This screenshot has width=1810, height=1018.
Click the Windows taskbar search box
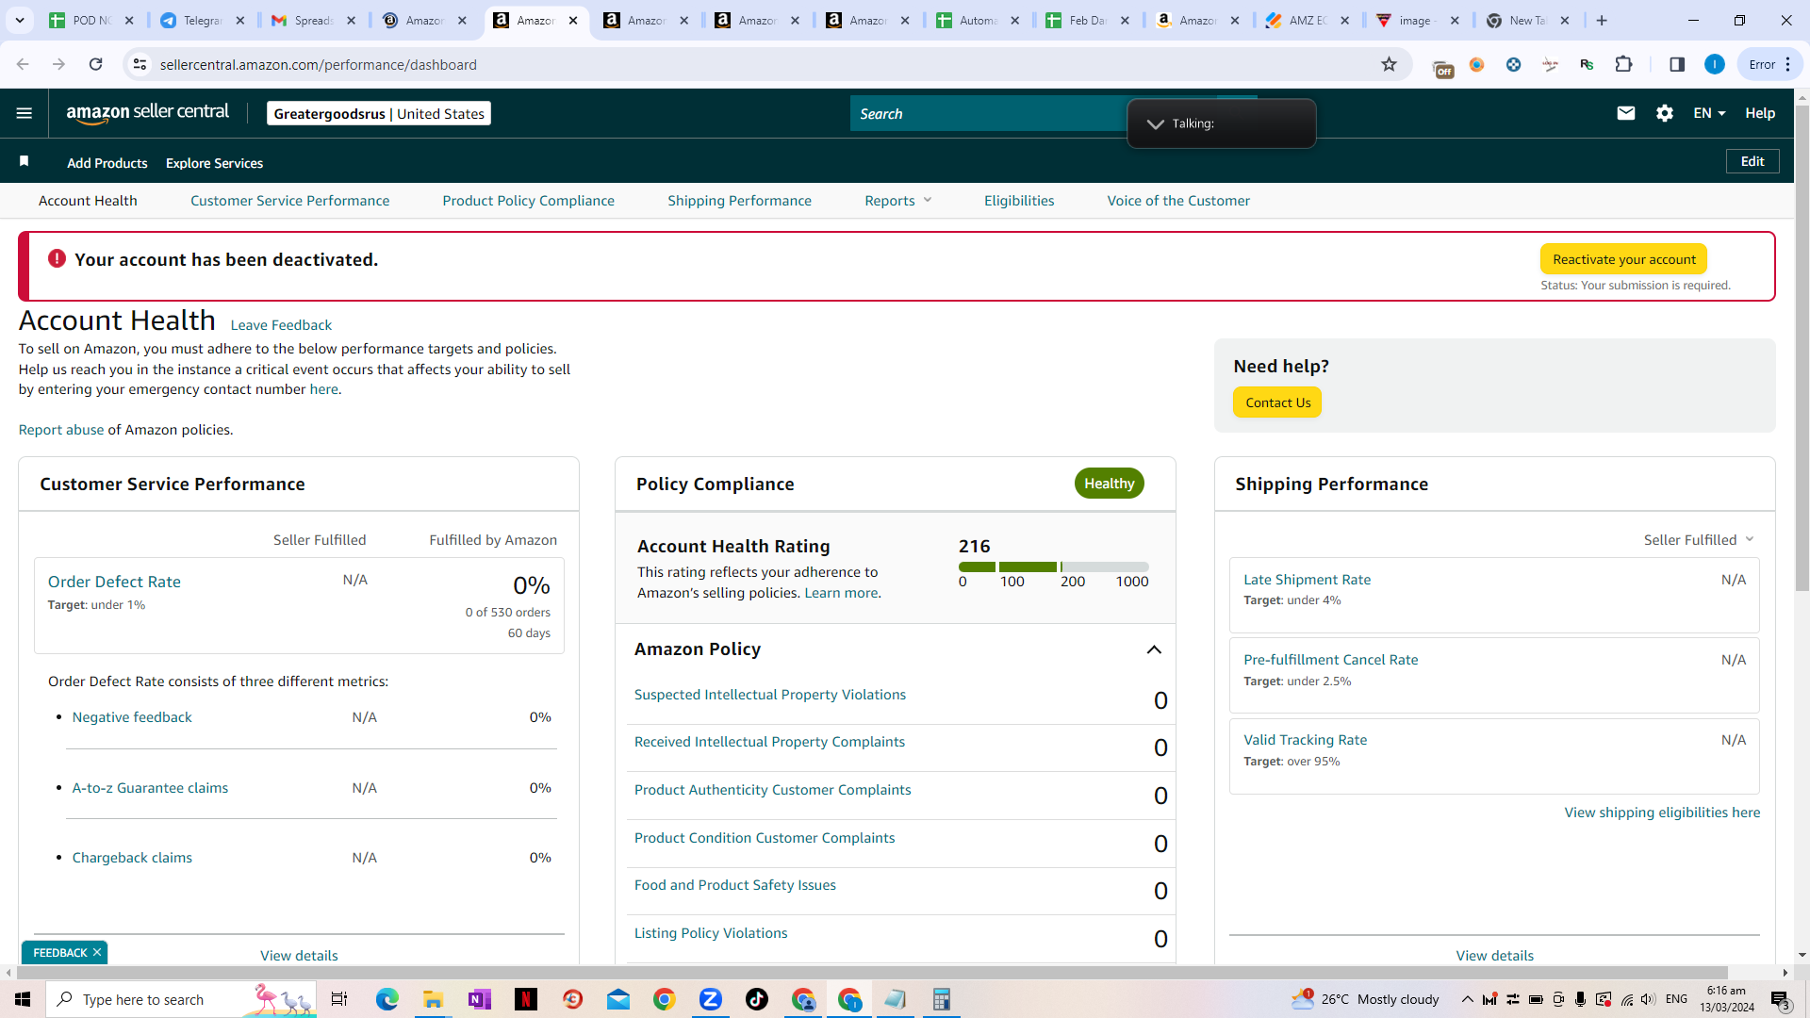pos(181,999)
